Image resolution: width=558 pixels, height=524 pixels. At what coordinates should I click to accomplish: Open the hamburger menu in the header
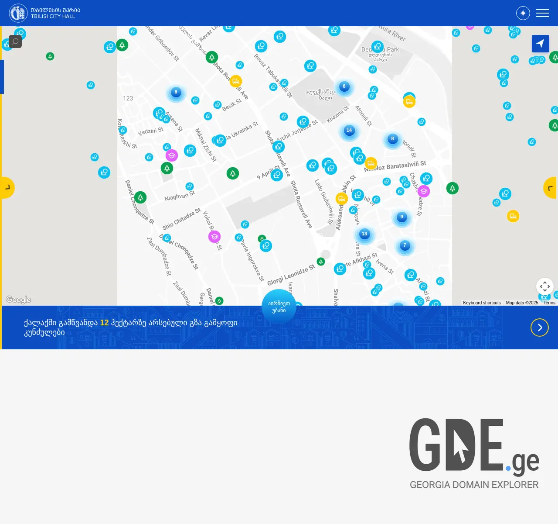(543, 13)
